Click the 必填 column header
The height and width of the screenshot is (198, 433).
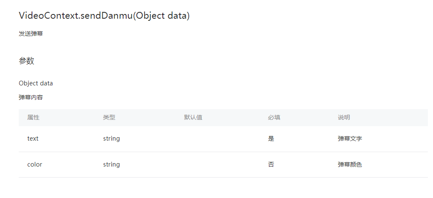[x=274, y=117]
